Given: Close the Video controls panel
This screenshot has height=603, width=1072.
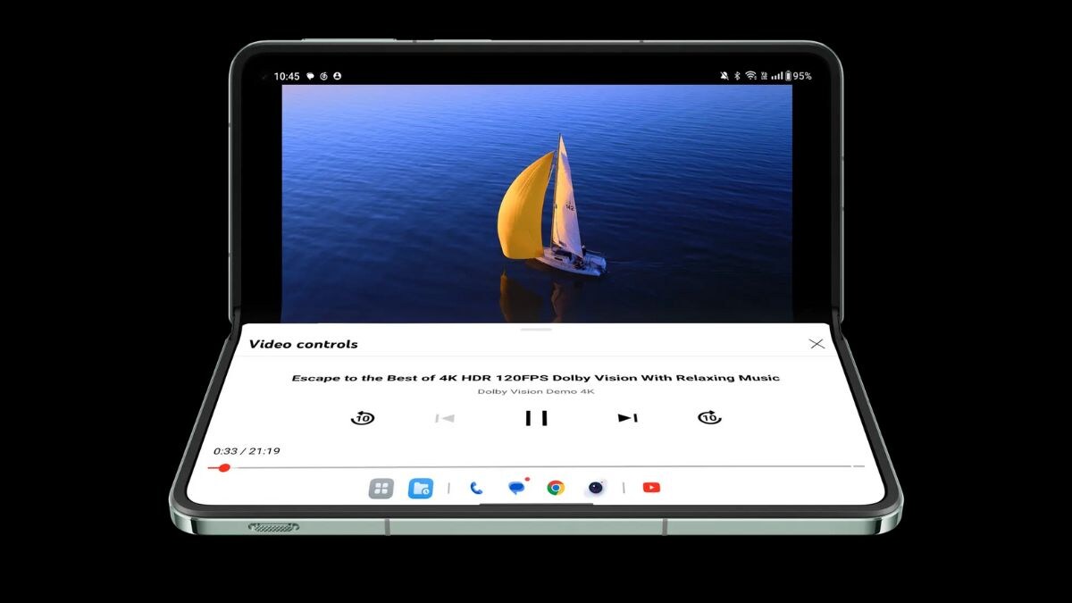Looking at the screenshot, I should [x=817, y=344].
